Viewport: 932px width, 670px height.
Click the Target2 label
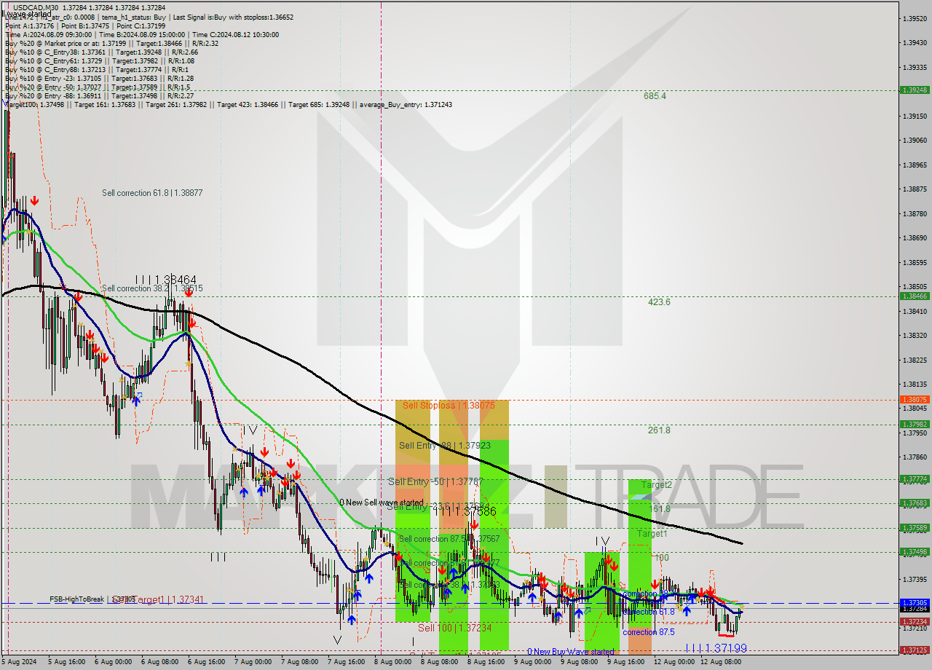[x=657, y=484]
